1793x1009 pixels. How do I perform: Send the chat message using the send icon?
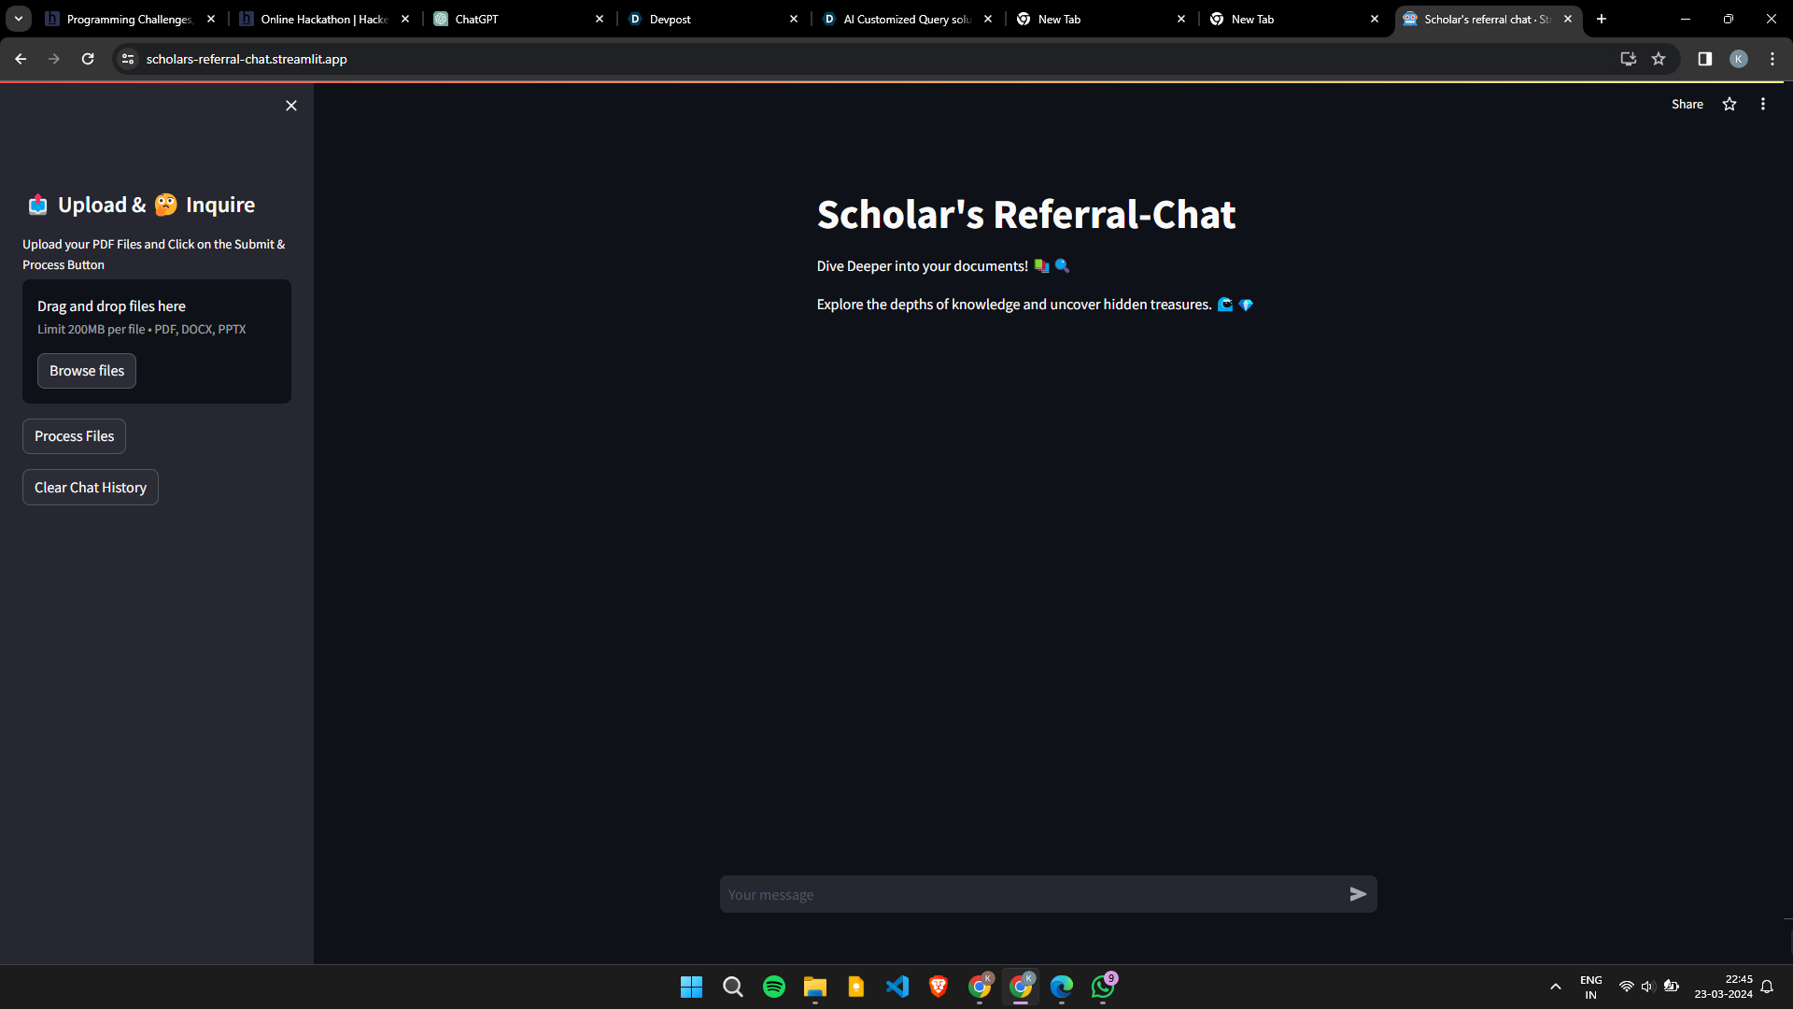[x=1359, y=894]
